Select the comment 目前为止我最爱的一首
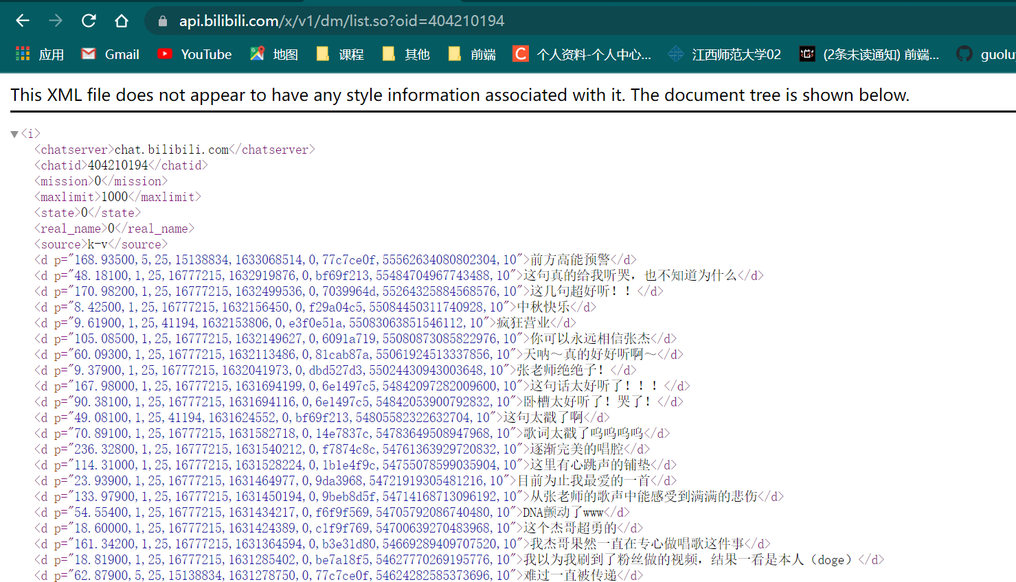 (583, 481)
